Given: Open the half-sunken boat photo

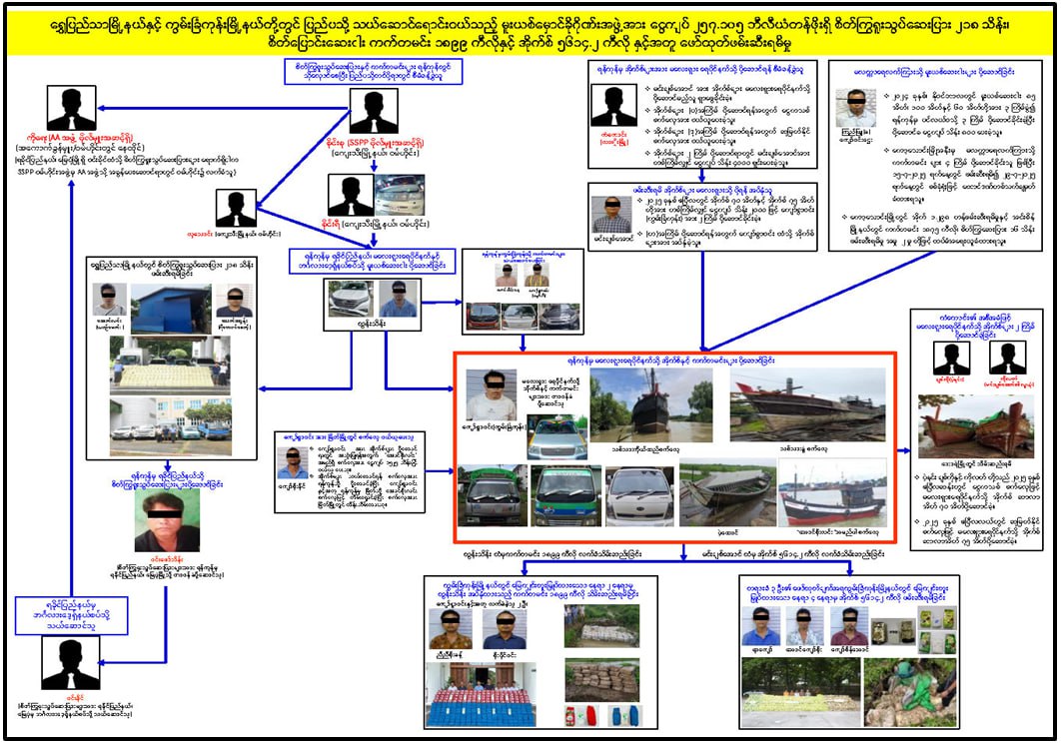Looking at the screenshot, I should (727, 492).
